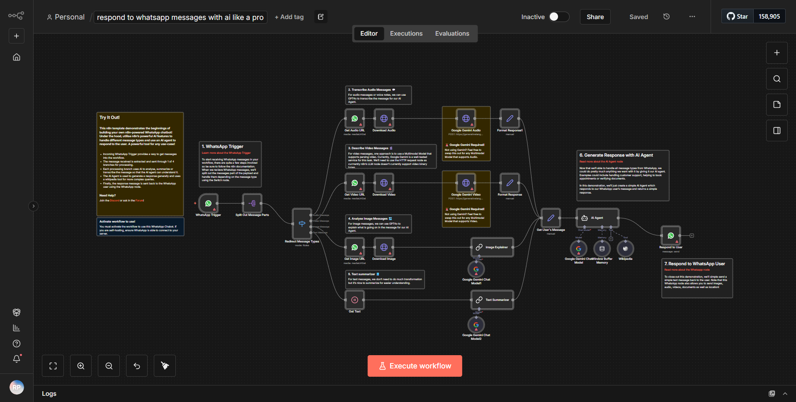The width and height of the screenshot is (796, 402).
Task: Edit the workflow name field
Action: [180, 17]
